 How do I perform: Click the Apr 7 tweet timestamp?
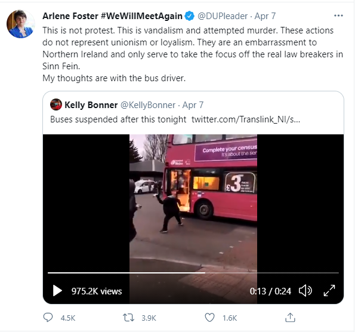265,16
